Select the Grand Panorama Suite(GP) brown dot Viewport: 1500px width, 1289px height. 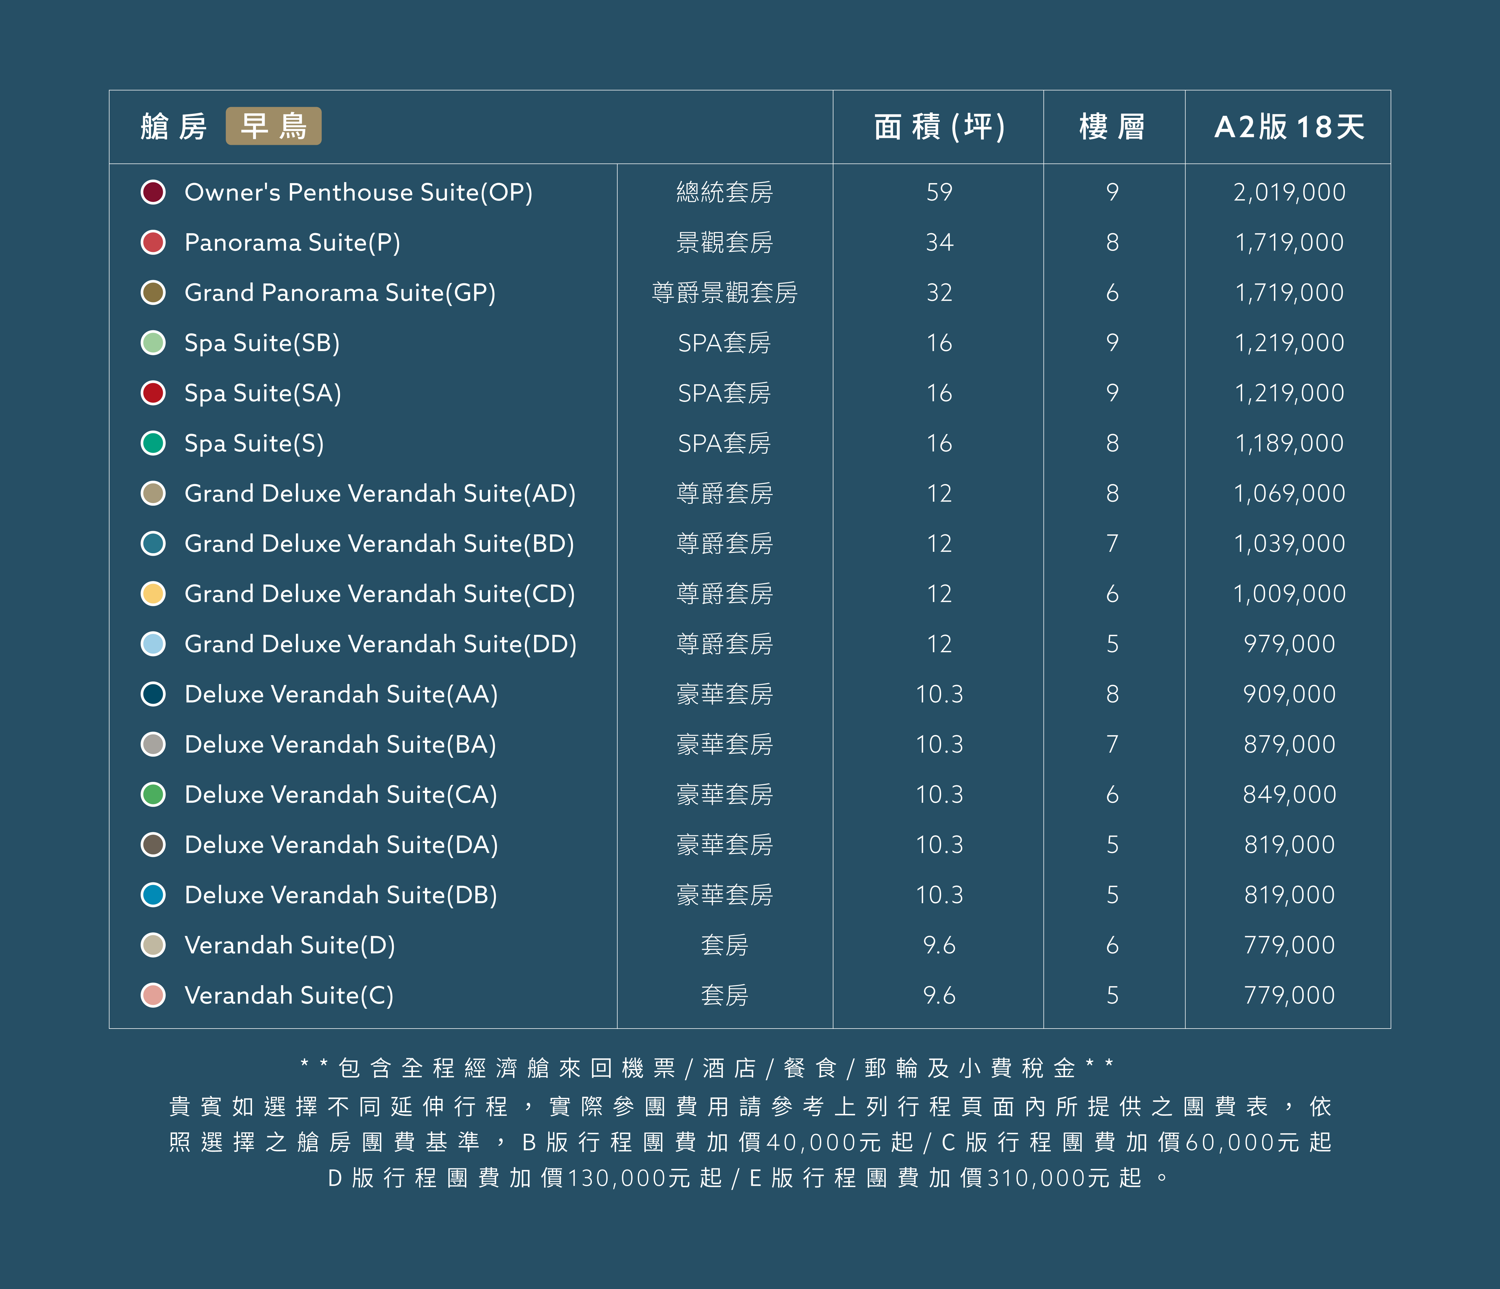(x=153, y=293)
